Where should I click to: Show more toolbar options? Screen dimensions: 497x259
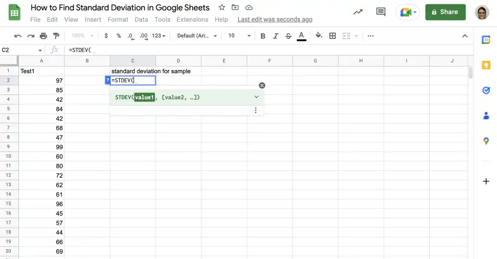(371, 36)
